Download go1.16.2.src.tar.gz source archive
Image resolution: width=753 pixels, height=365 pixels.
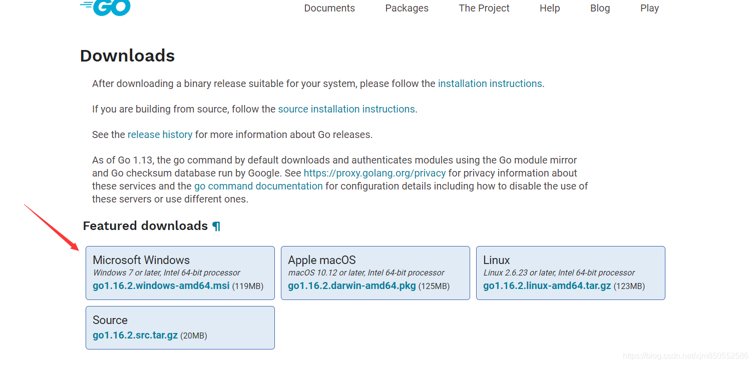coord(135,335)
